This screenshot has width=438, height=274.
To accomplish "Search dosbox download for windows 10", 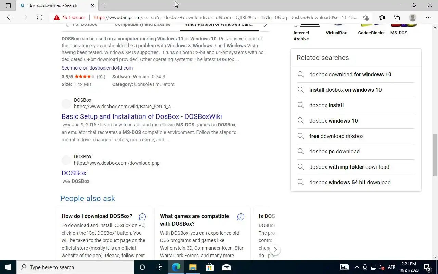I will coord(356,74).
